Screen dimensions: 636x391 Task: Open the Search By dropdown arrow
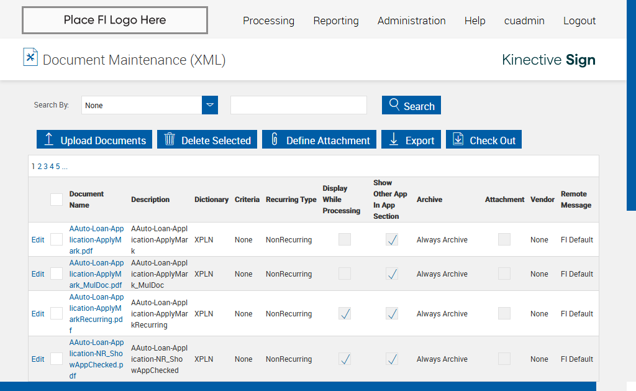coord(210,105)
